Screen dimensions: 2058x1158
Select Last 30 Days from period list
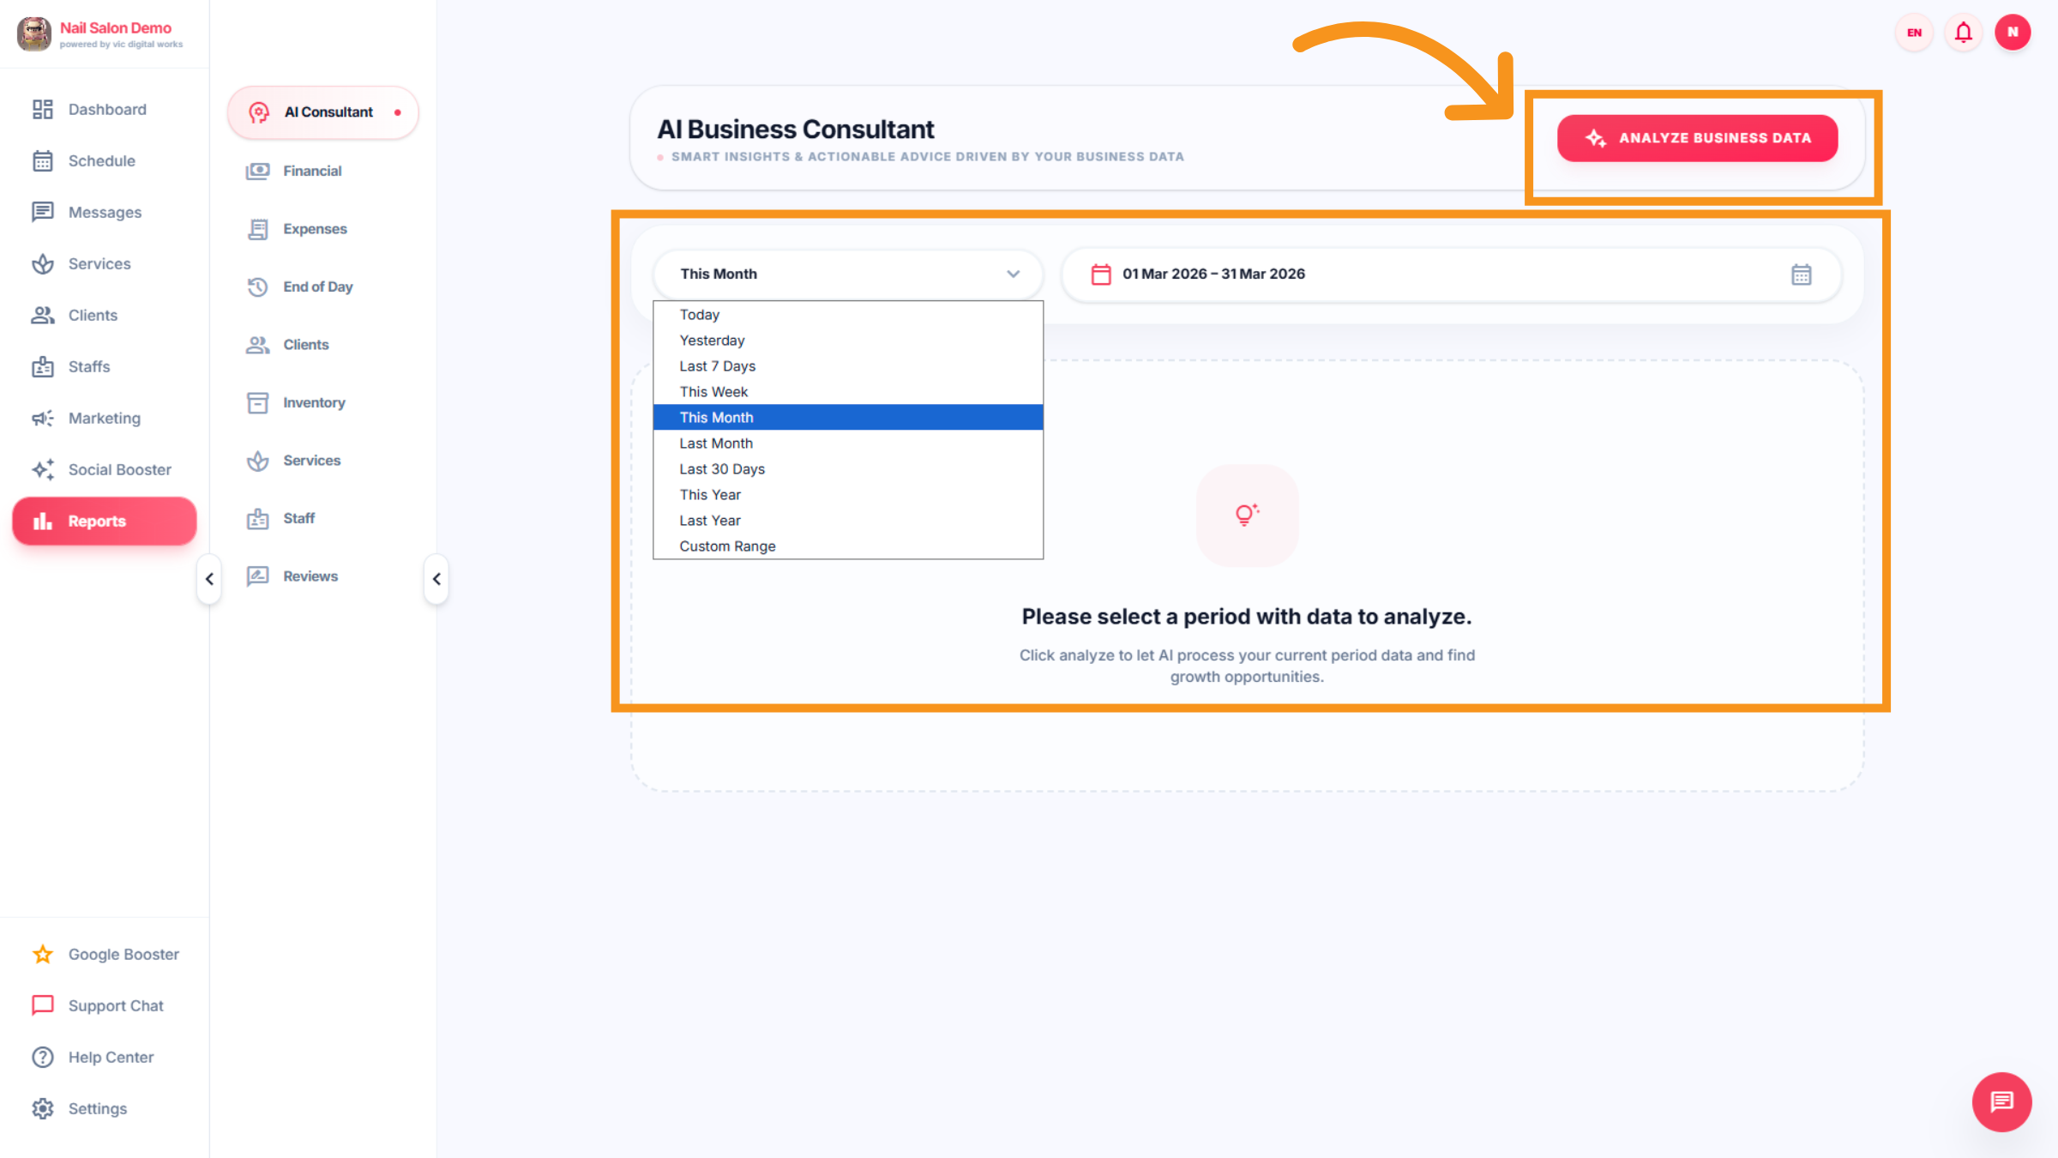721,468
